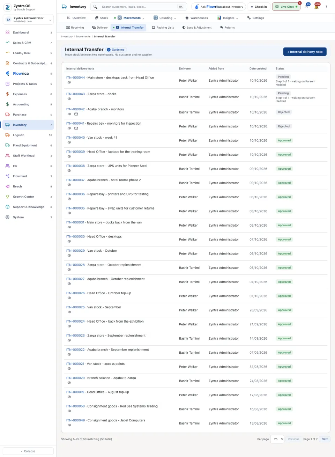Click the Check in button
This screenshot has height=457, width=335.
pos(259,7)
